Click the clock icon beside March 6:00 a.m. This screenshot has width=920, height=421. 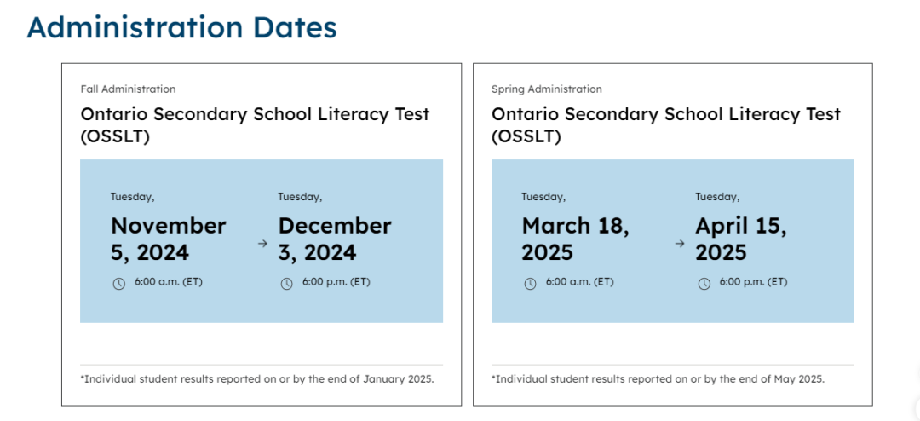pyautogui.click(x=530, y=283)
